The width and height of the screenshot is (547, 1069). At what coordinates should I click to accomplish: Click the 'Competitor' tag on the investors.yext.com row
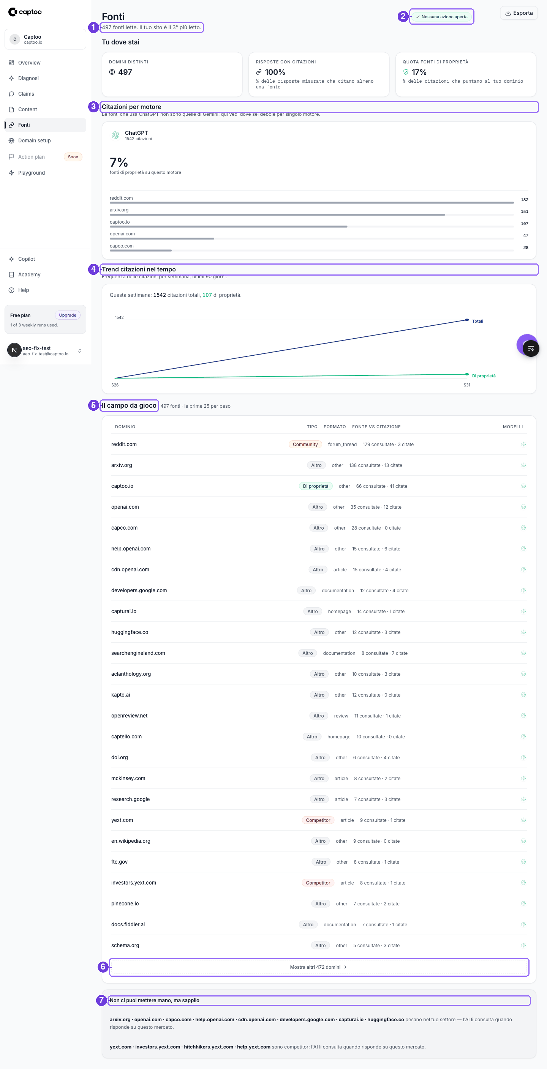(318, 883)
